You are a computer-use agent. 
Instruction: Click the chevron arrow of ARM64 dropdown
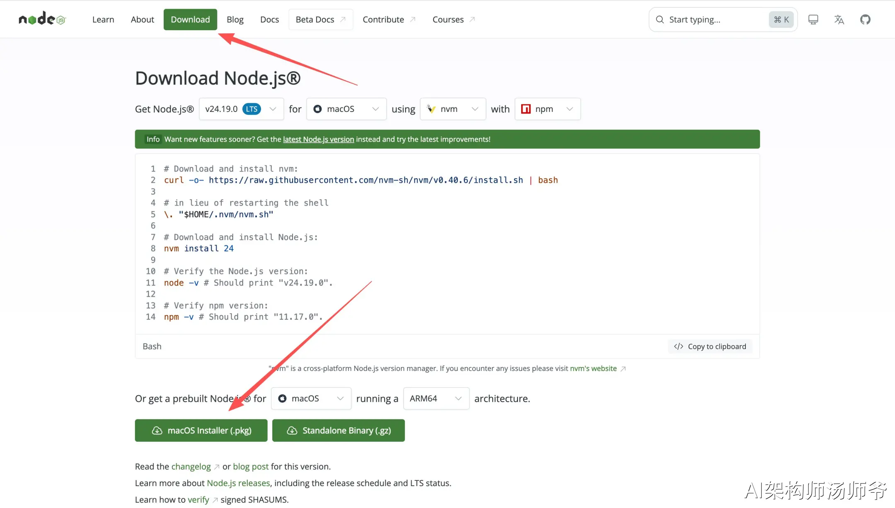458,399
